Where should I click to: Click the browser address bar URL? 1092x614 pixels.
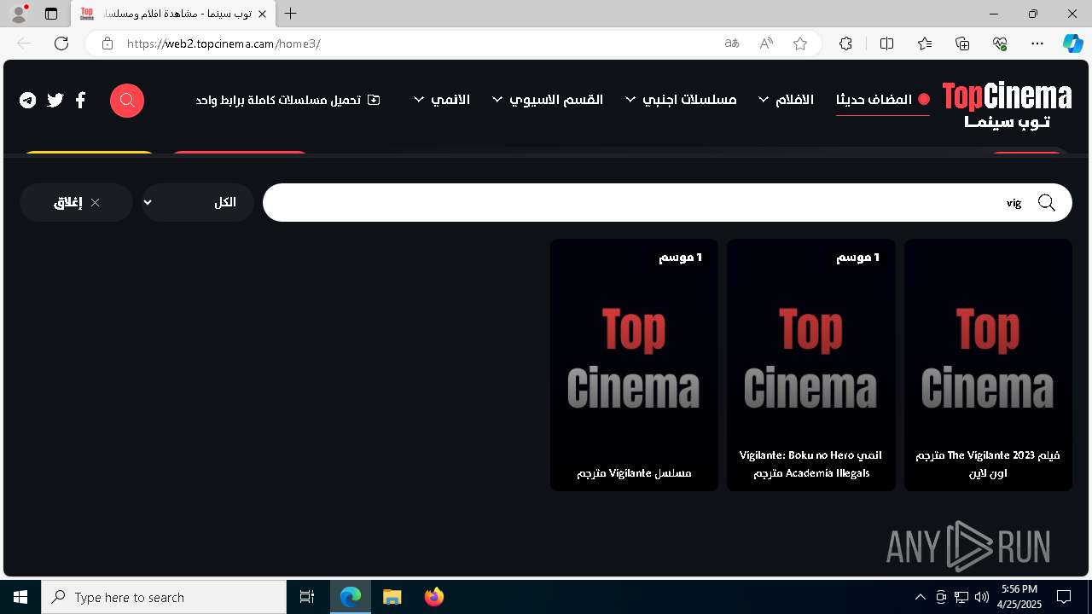point(224,43)
